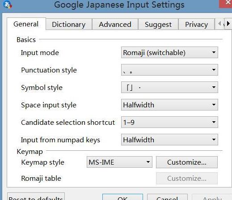Screen dimensions: 232x200
Task: Open the Candidate selection shortcut dropdown
Action: point(169,122)
